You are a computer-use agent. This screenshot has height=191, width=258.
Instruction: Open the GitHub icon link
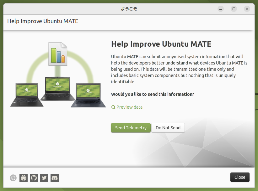(x=34, y=178)
